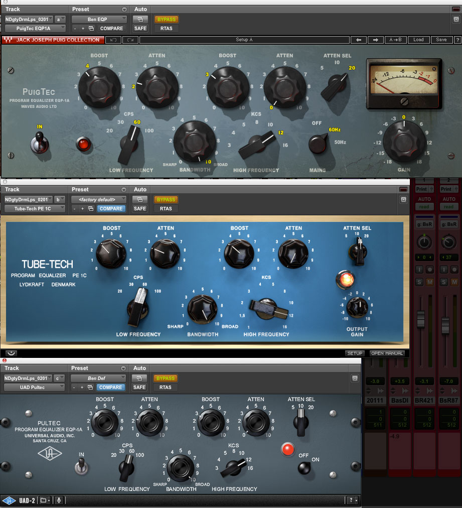Viewport: 462px width, 508px height.
Task: Toggle BYPASS on the PuigTec EQP1A plugin
Action: pos(167,20)
